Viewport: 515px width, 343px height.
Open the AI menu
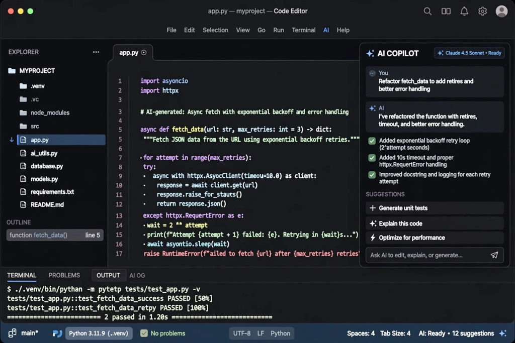point(326,30)
